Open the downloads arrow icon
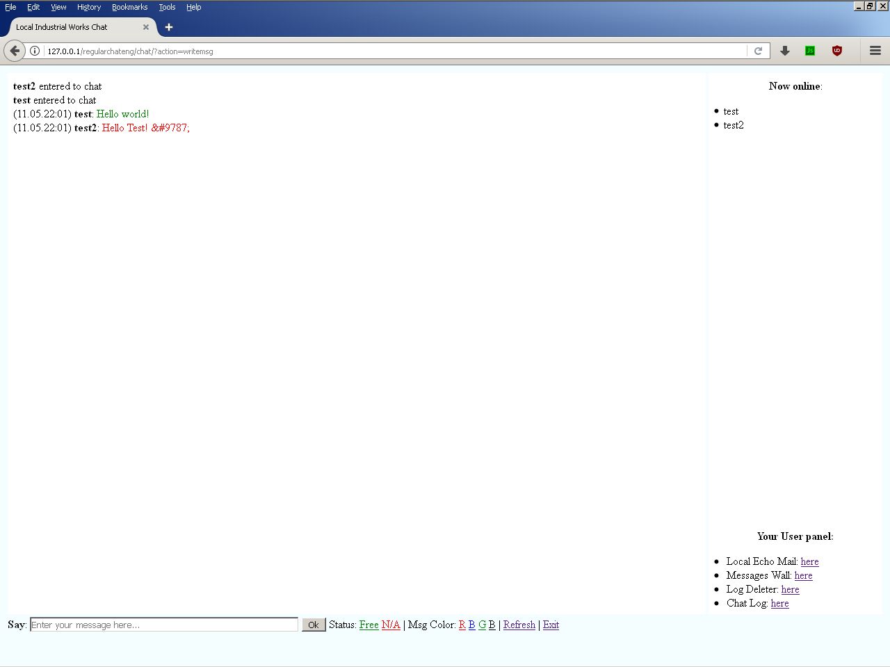 [x=784, y=51]
